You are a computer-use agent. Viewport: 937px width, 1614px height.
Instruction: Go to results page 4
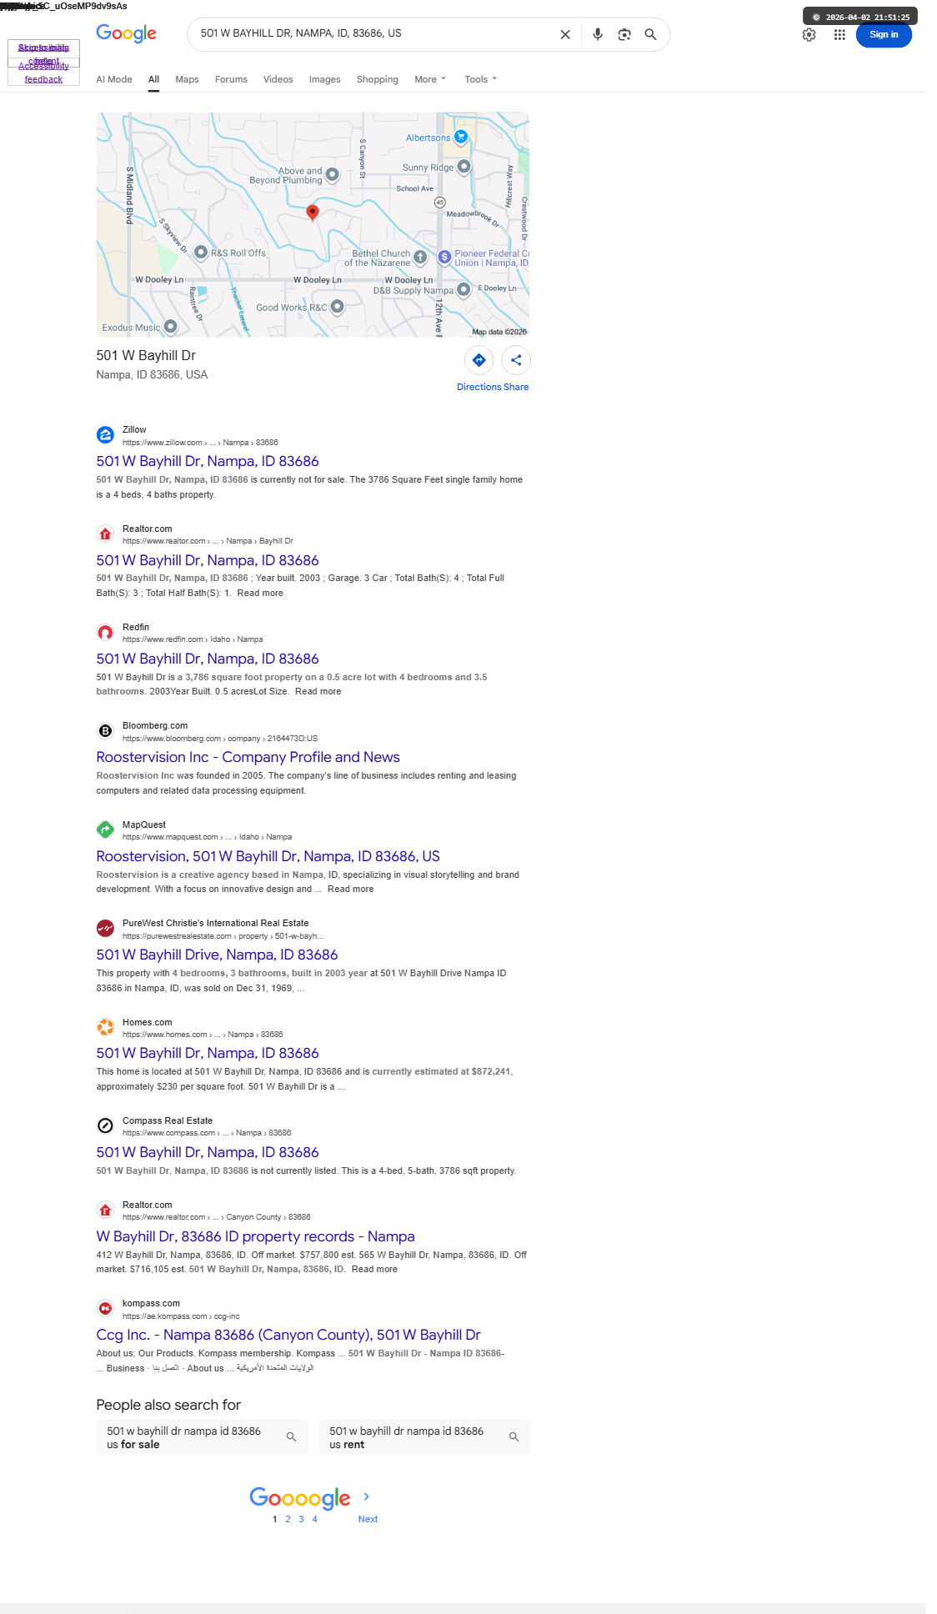(314, 1519)
